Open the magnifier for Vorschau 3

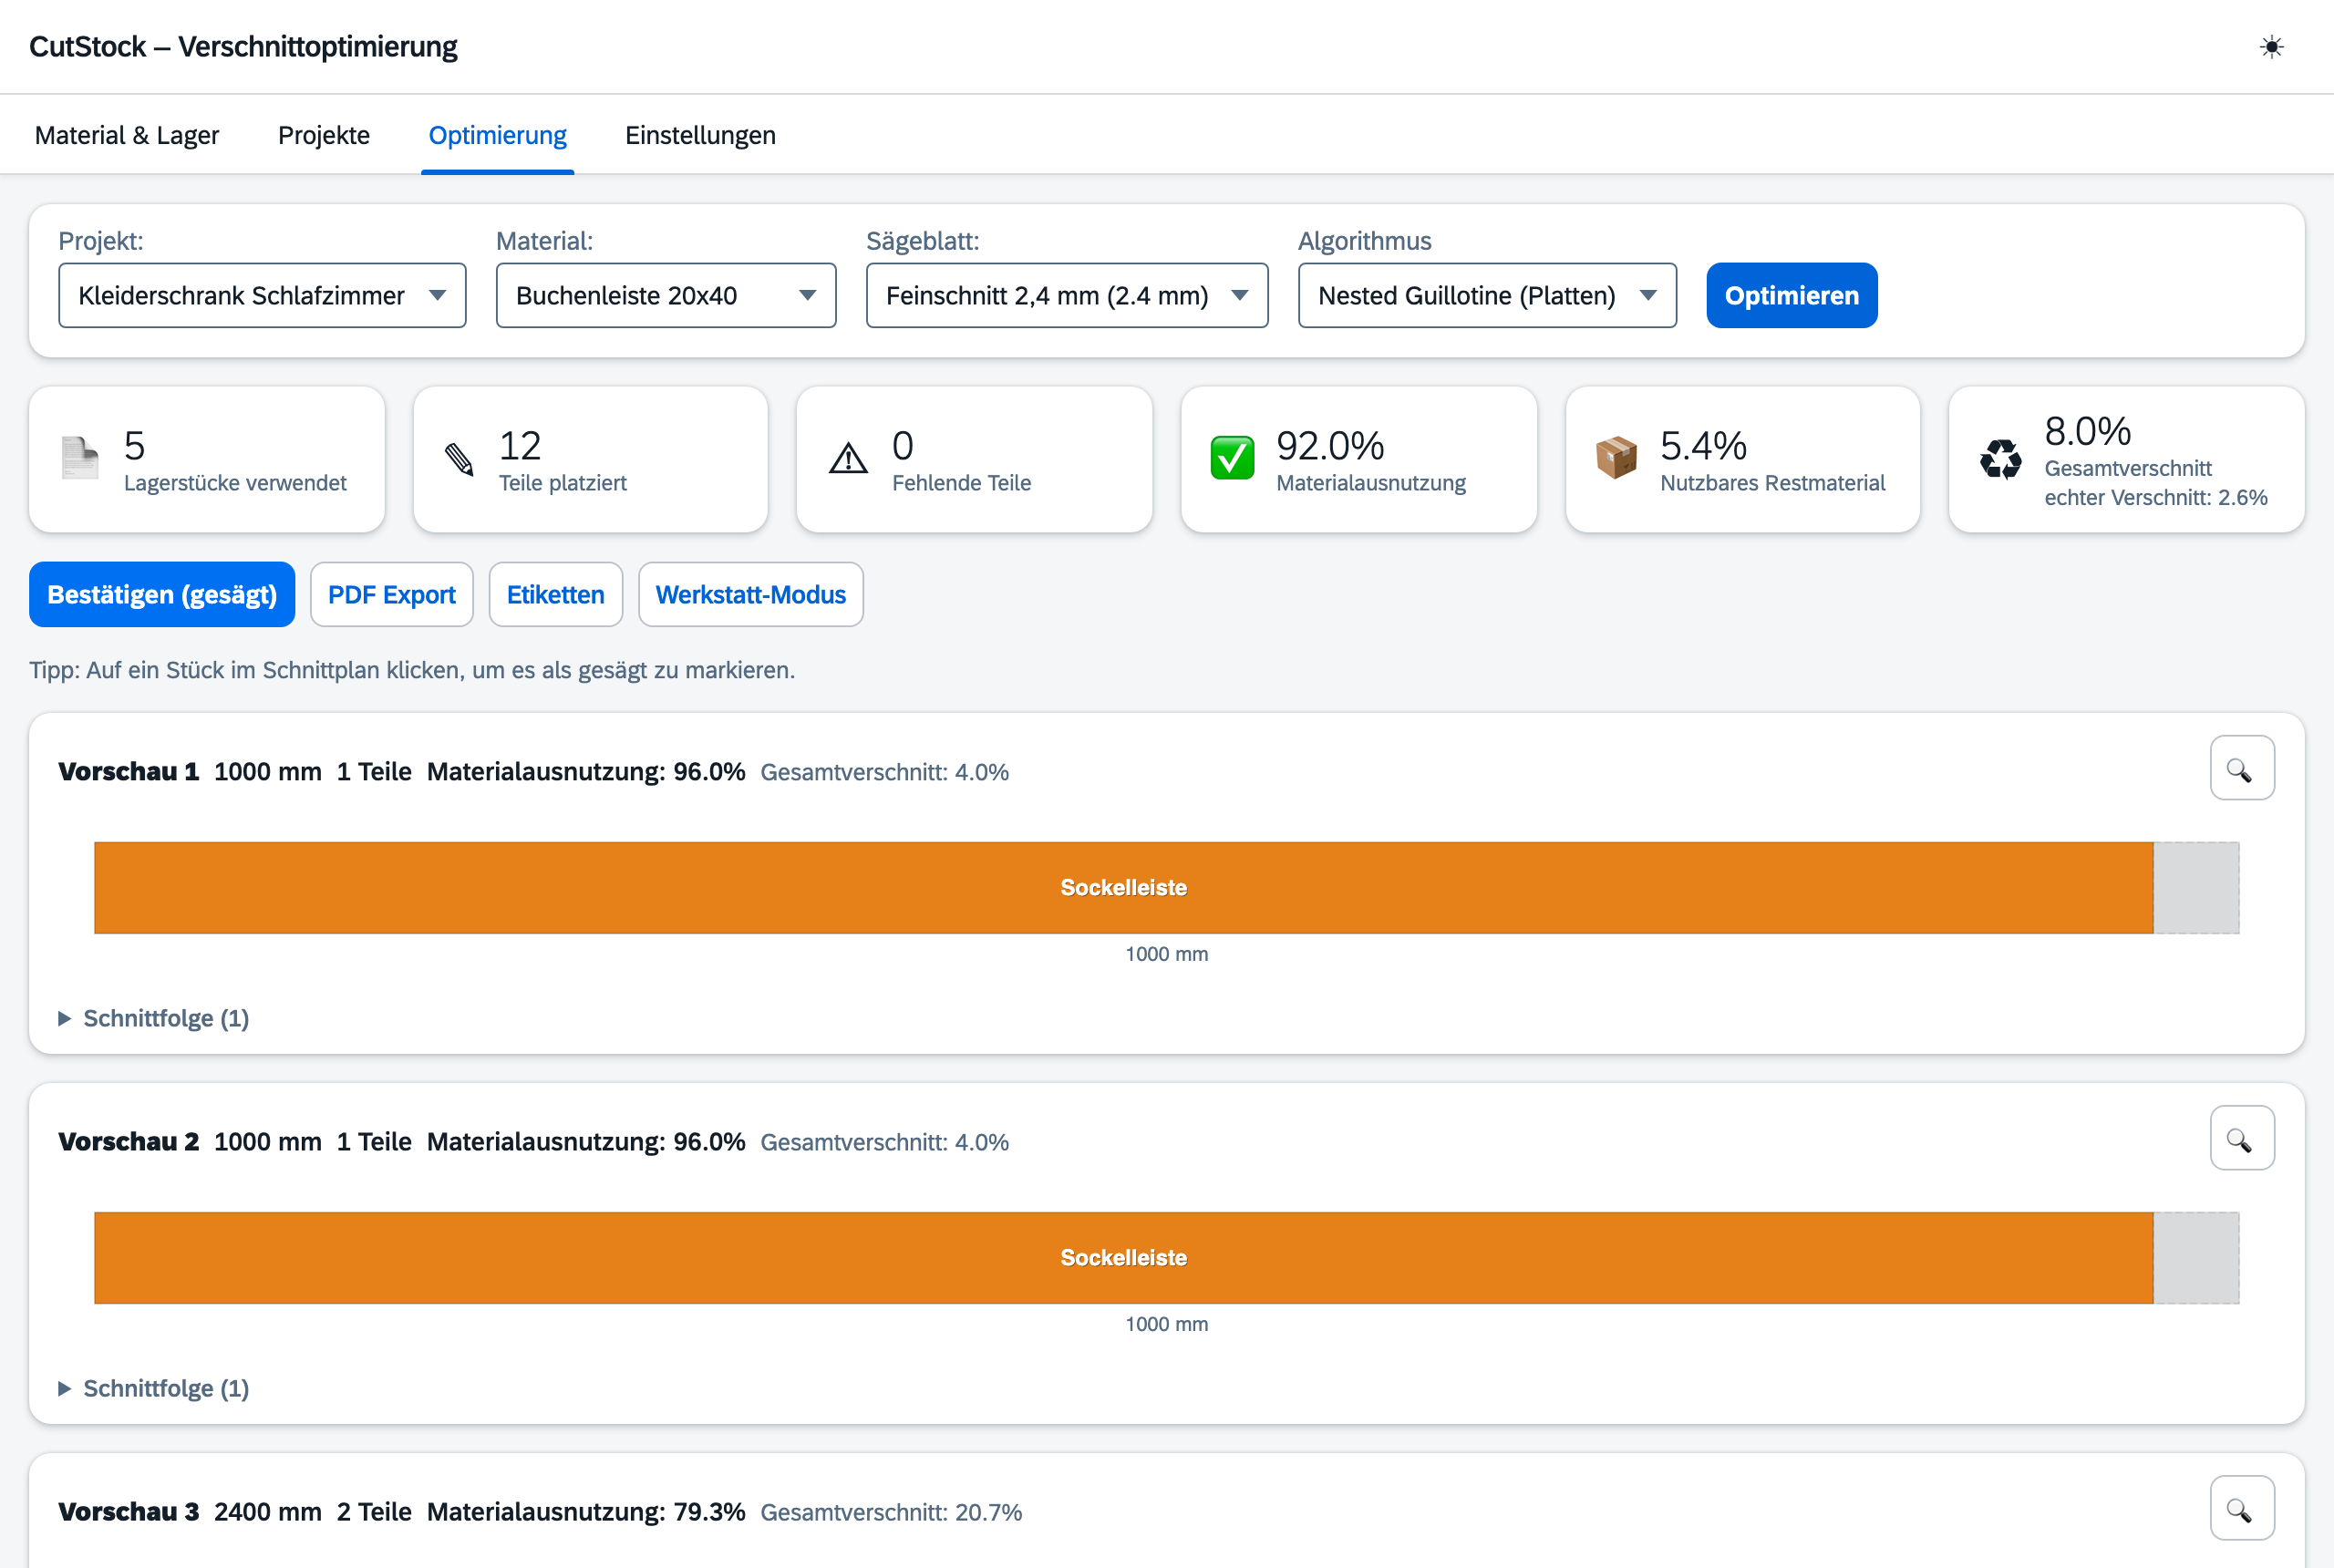coord(2241,1508)
